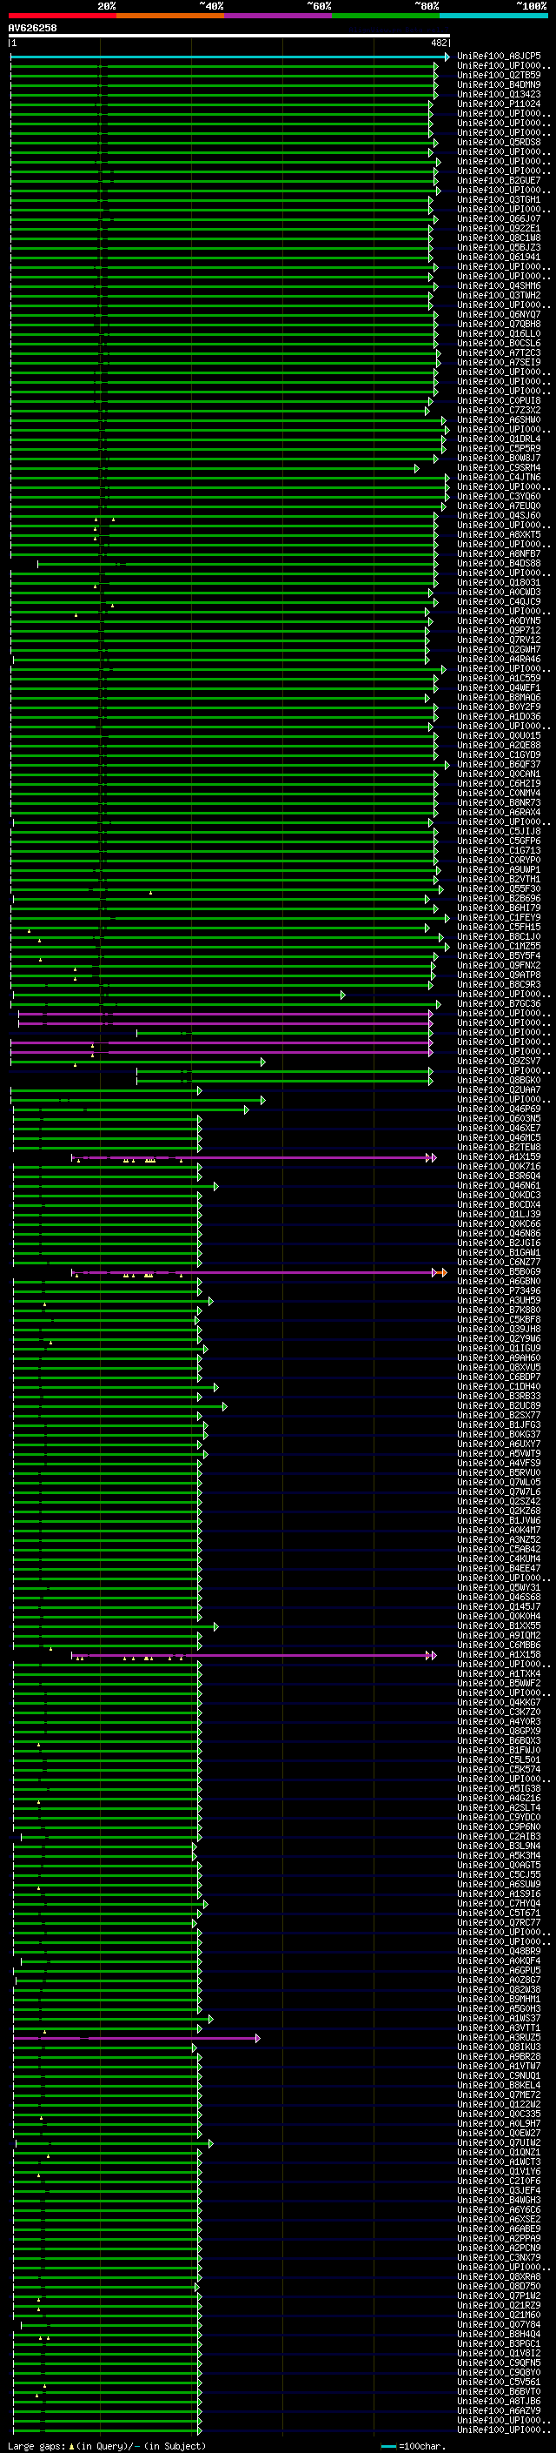
Task: Select the label UniRef100_Q1DRL4
Action: coord(499,439)
